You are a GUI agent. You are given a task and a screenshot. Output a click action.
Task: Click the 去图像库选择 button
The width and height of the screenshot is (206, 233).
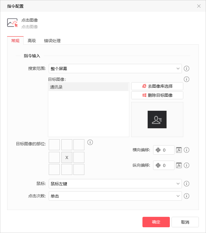coord(157,86)
